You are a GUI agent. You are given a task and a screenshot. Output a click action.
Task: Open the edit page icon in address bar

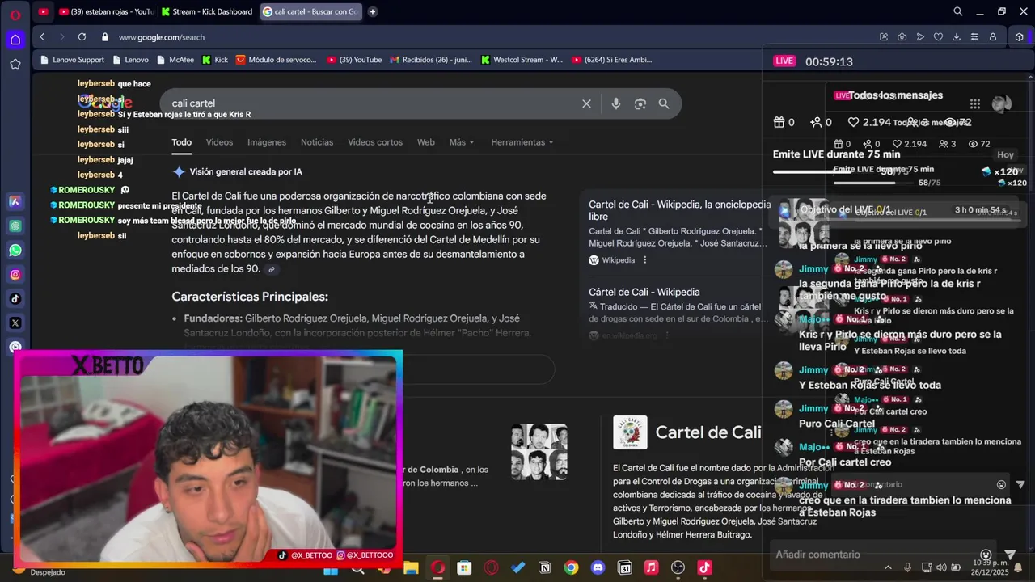(884, 37)
